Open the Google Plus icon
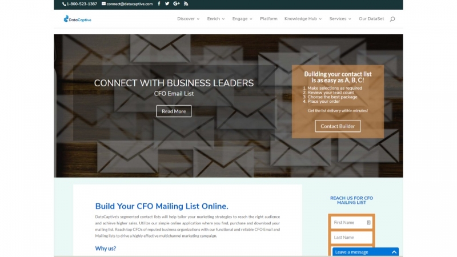Viewport: 457px width, 257px height. (x=177, y=4)
